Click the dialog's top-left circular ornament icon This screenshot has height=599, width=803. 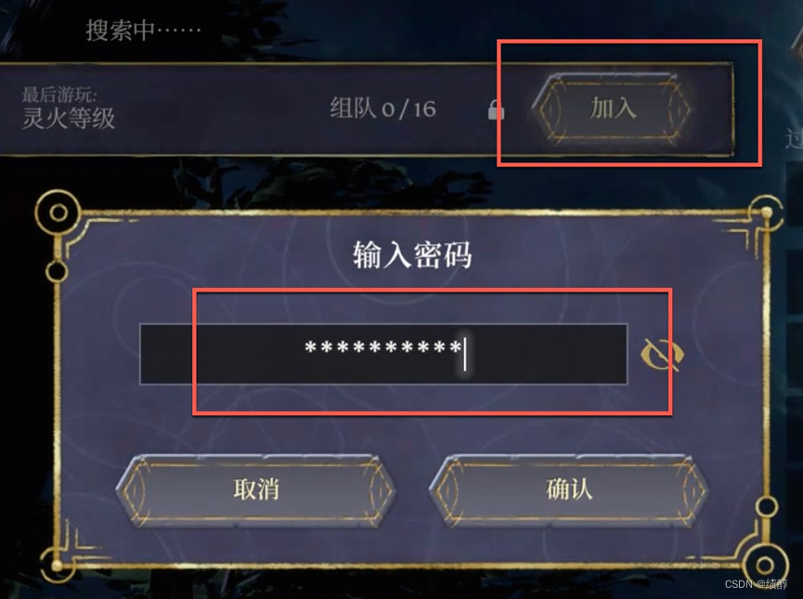pyautogui.click(x=58, y=212)
